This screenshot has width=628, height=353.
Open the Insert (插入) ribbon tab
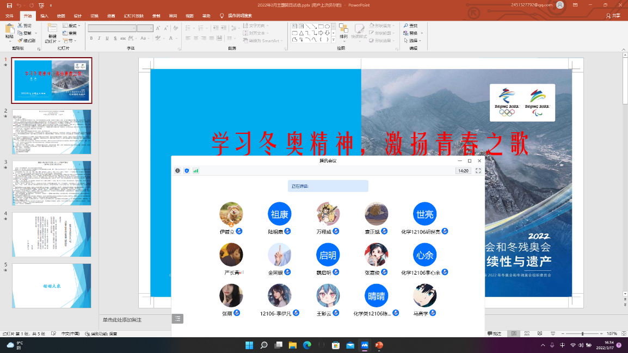(x=44, y=16)
